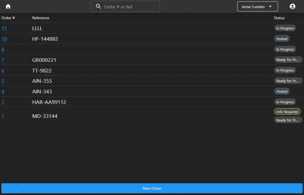Open order number 1

tap(3, 116)
